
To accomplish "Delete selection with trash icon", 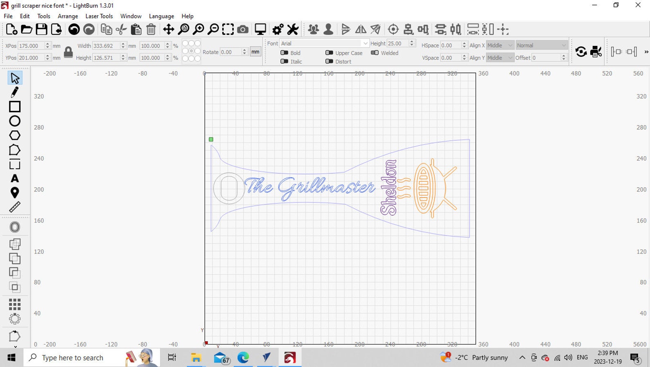I will [151, 29].
